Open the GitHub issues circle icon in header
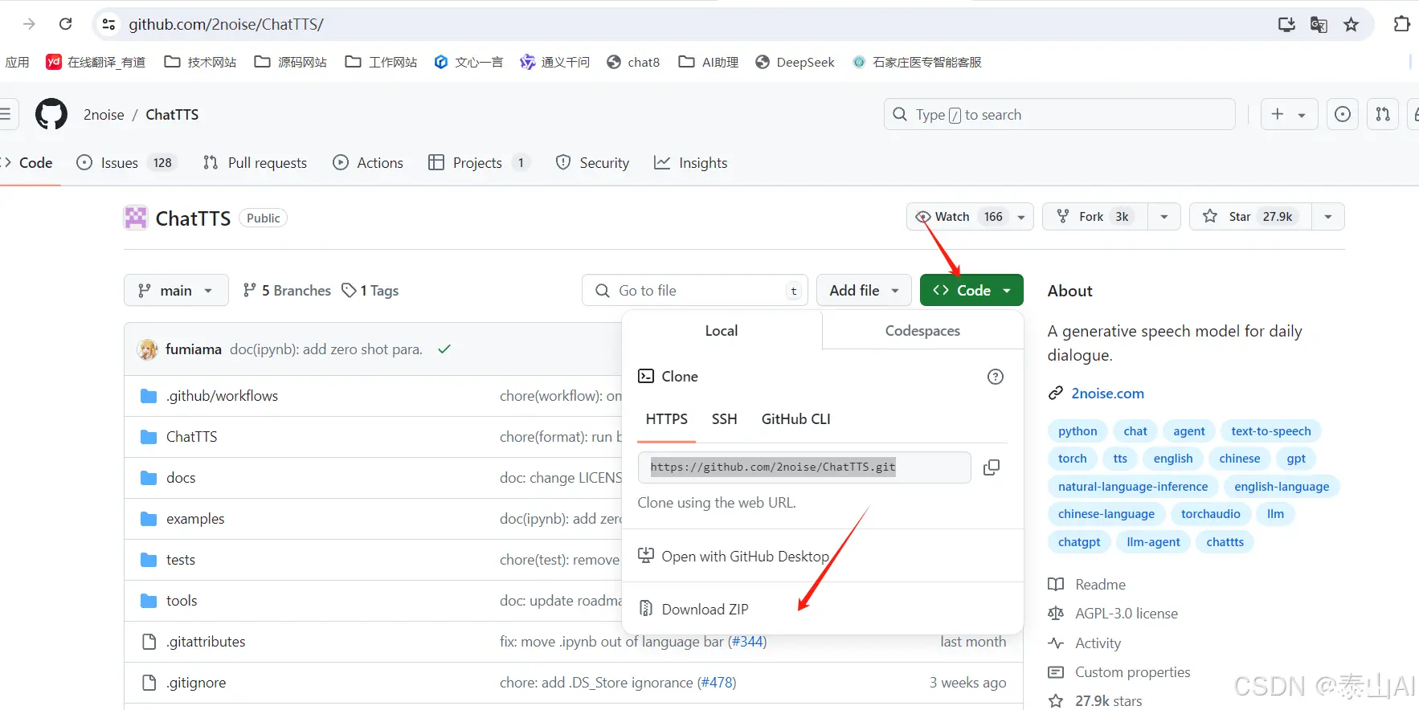The width and height of the screenshot is (1419, 710). click(x=1343, y=114)
